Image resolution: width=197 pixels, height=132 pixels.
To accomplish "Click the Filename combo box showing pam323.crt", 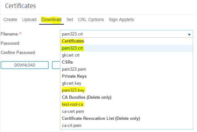I will tap(126, 34).
